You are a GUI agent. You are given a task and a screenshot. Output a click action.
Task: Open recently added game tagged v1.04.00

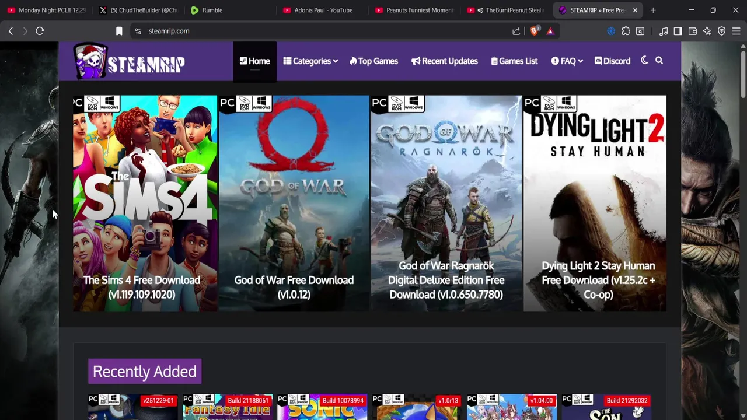click(511, 407)
